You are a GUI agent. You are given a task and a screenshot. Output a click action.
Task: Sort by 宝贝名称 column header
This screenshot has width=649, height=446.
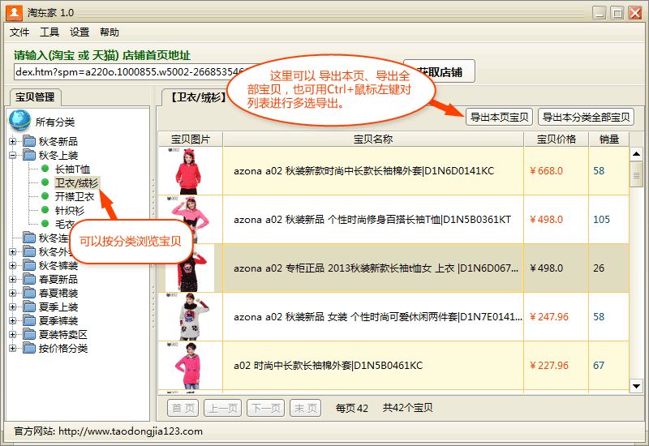373,139
